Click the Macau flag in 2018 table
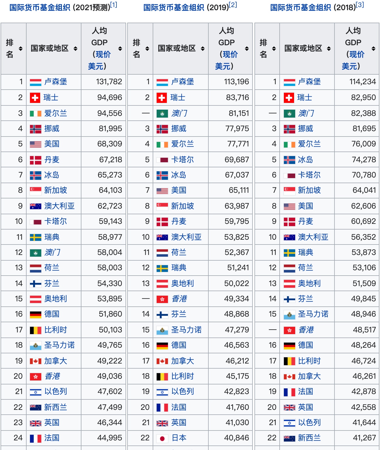 point(289,114)
